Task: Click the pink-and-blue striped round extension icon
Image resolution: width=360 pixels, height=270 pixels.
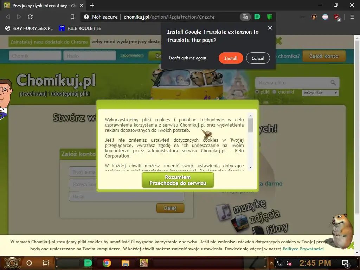Action: pos(325,17)
